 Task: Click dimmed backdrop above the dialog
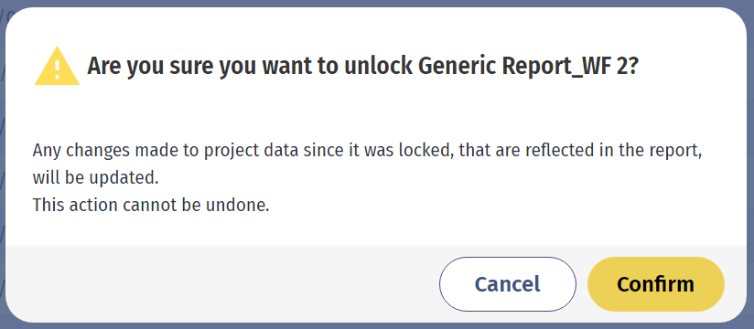pyautogui.click(x=377, y=3)
